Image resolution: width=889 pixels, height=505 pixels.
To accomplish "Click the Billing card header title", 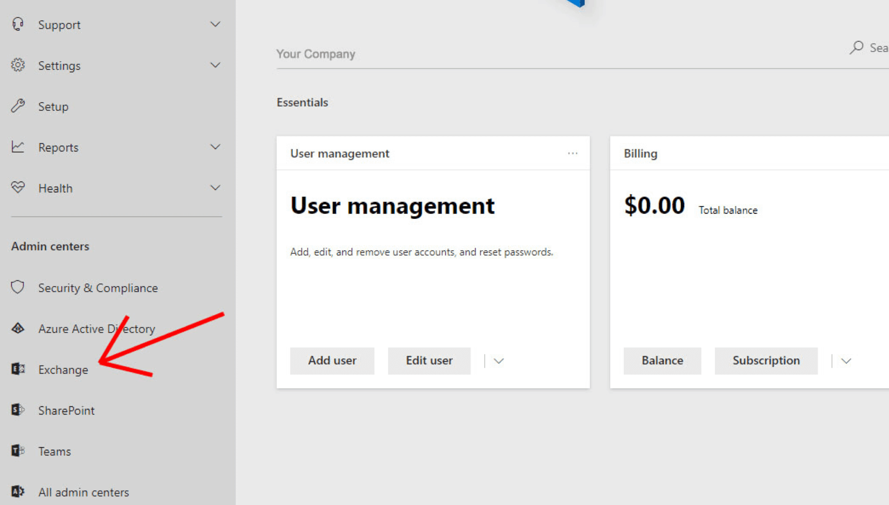I will tap(640, 153).
